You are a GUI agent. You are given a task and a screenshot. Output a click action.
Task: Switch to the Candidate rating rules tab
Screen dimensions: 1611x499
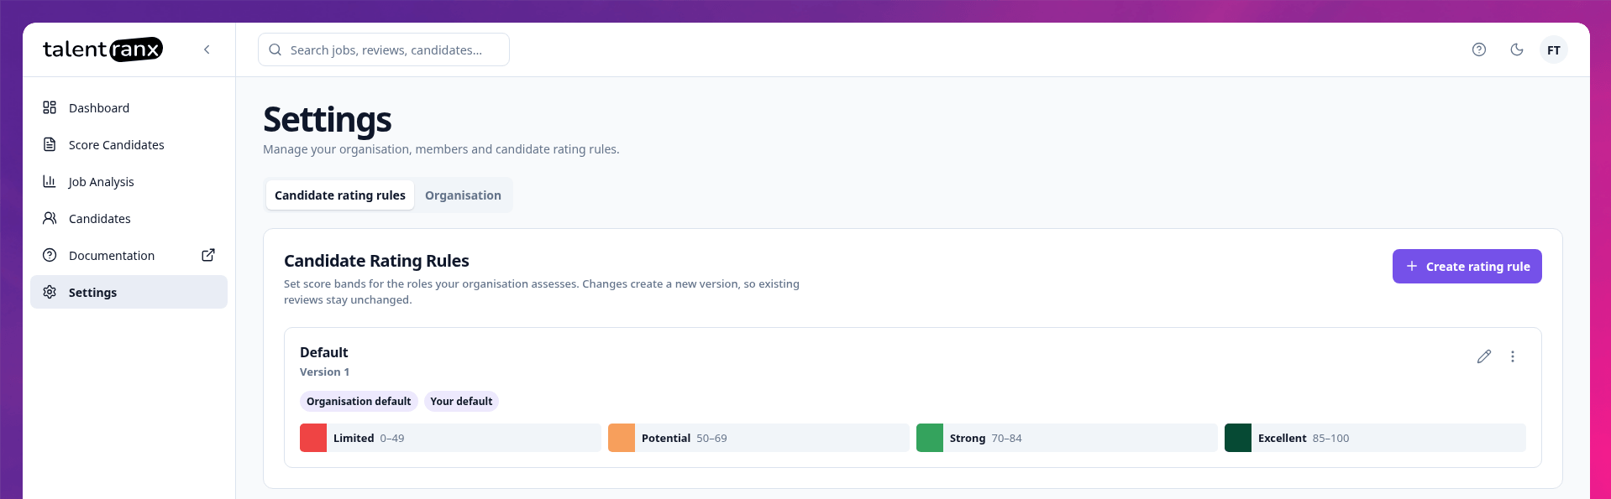[x=340, y=195]
